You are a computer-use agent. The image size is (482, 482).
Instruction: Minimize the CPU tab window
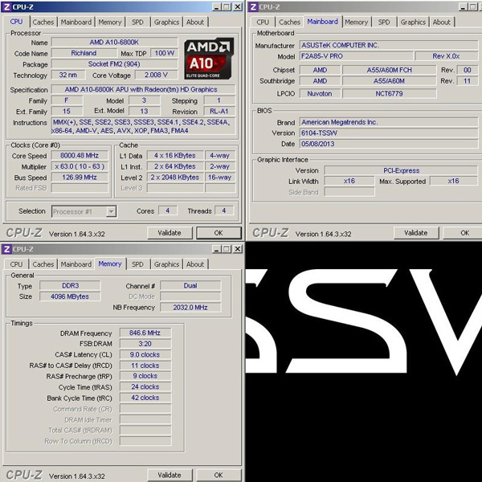pos(217,6)
